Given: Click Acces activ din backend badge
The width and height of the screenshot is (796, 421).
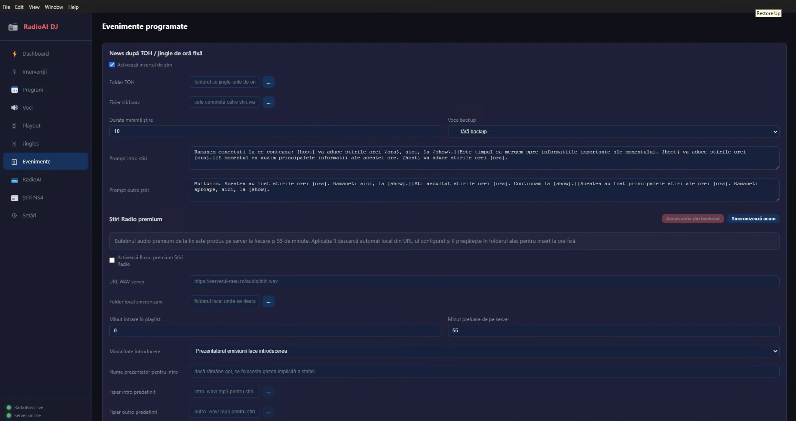Looking at the screenshot, I should point(692,219).
